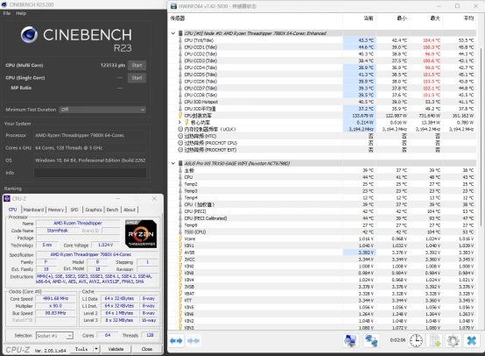Click the HWiNFO vertical scrollbar

[x=481, y=136]
